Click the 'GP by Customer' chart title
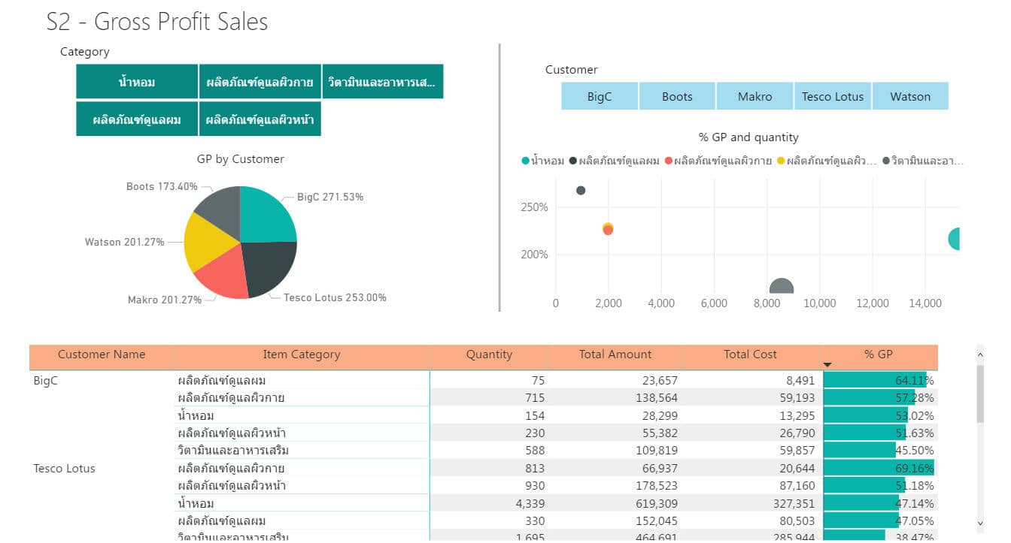The image size is (1011, 543). pos(241,159)
